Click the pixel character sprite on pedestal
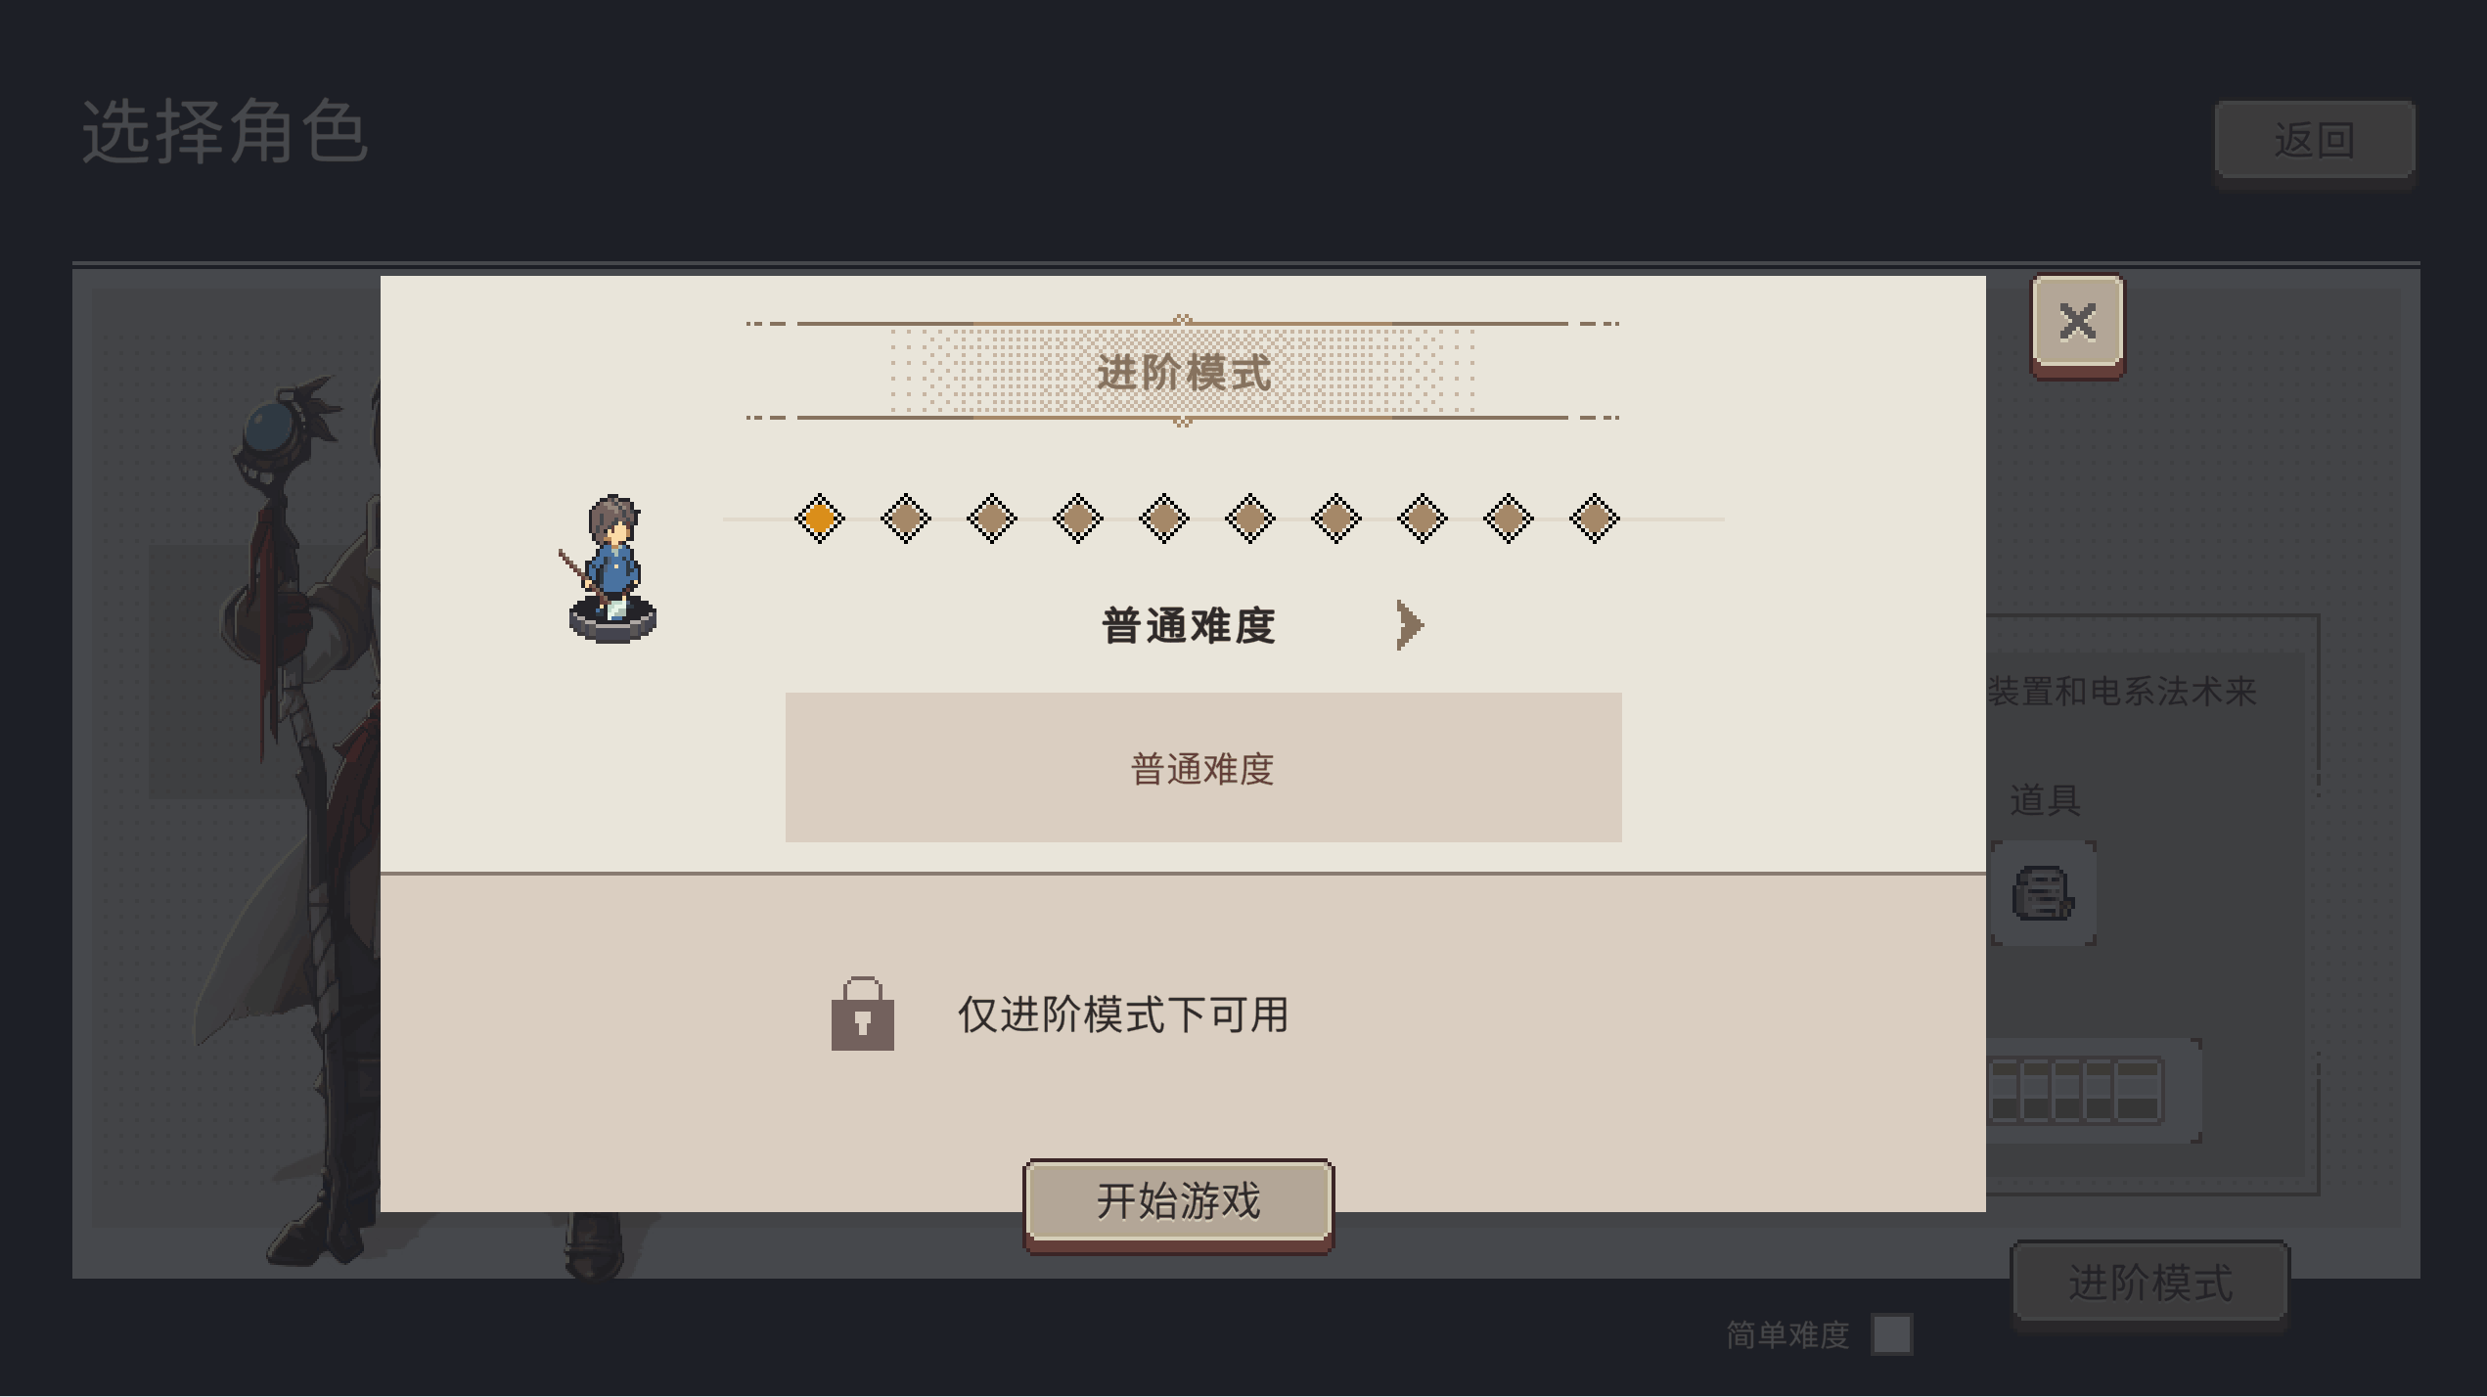This screenshot has width=2487, height=1397. [610, 568]
